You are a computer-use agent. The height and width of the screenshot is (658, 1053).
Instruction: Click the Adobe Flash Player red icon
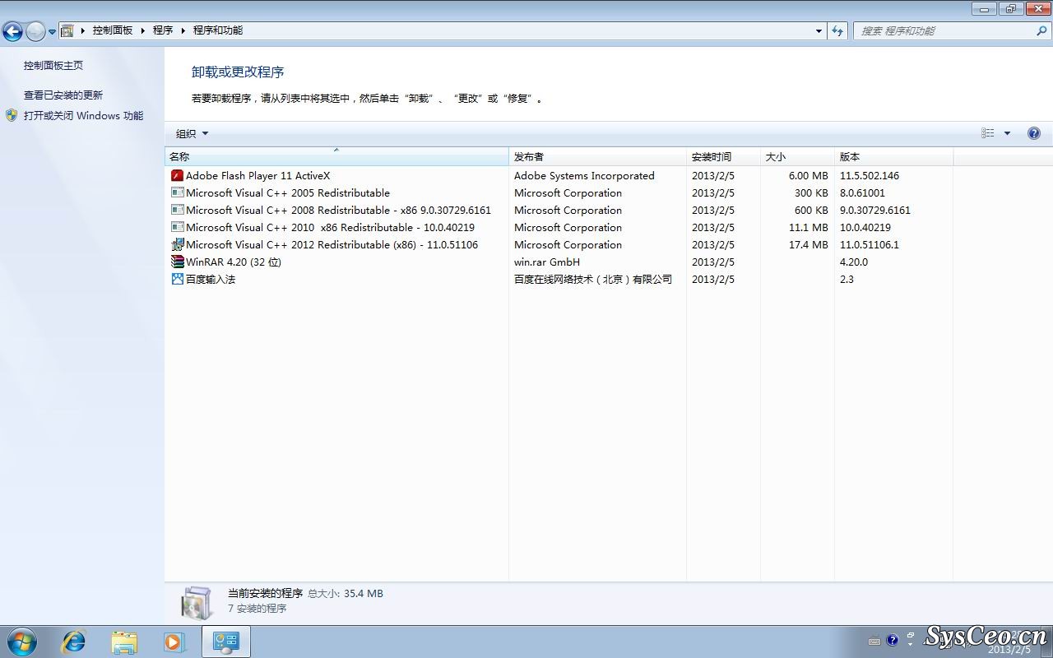coord(177,175)
